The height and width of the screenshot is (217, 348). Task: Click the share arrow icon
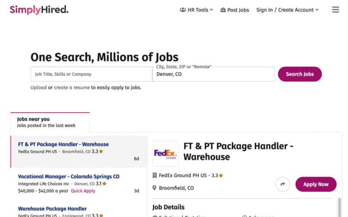coord(283,184)
